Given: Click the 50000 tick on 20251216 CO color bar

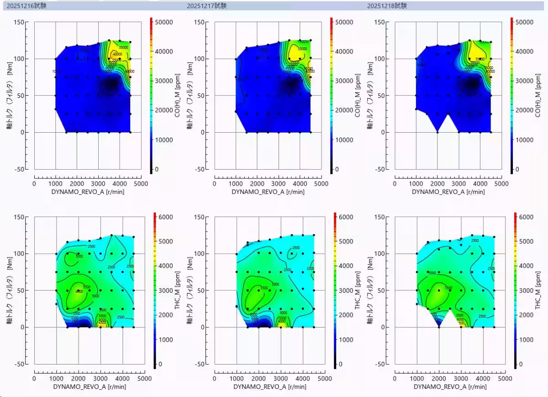Looking at the screenshot, I should point(164,22).
